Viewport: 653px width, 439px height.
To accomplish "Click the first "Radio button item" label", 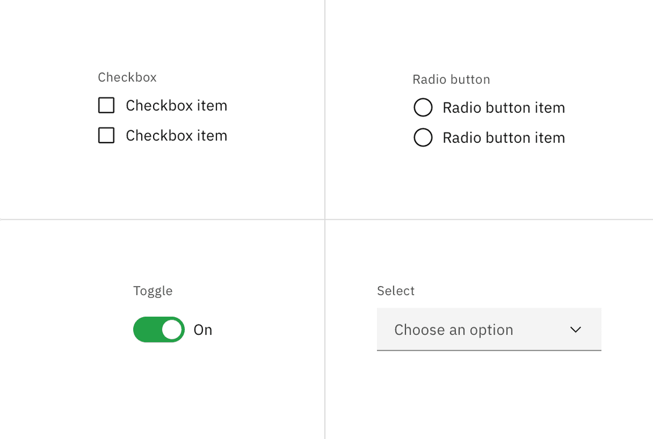I will pos(504,108).
